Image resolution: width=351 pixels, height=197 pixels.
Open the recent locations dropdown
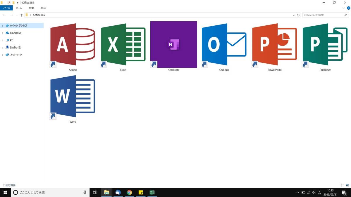pyautogui.click(x=16, y=15)
